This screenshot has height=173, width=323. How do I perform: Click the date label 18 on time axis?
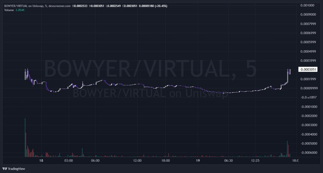[x=41, y=160]
